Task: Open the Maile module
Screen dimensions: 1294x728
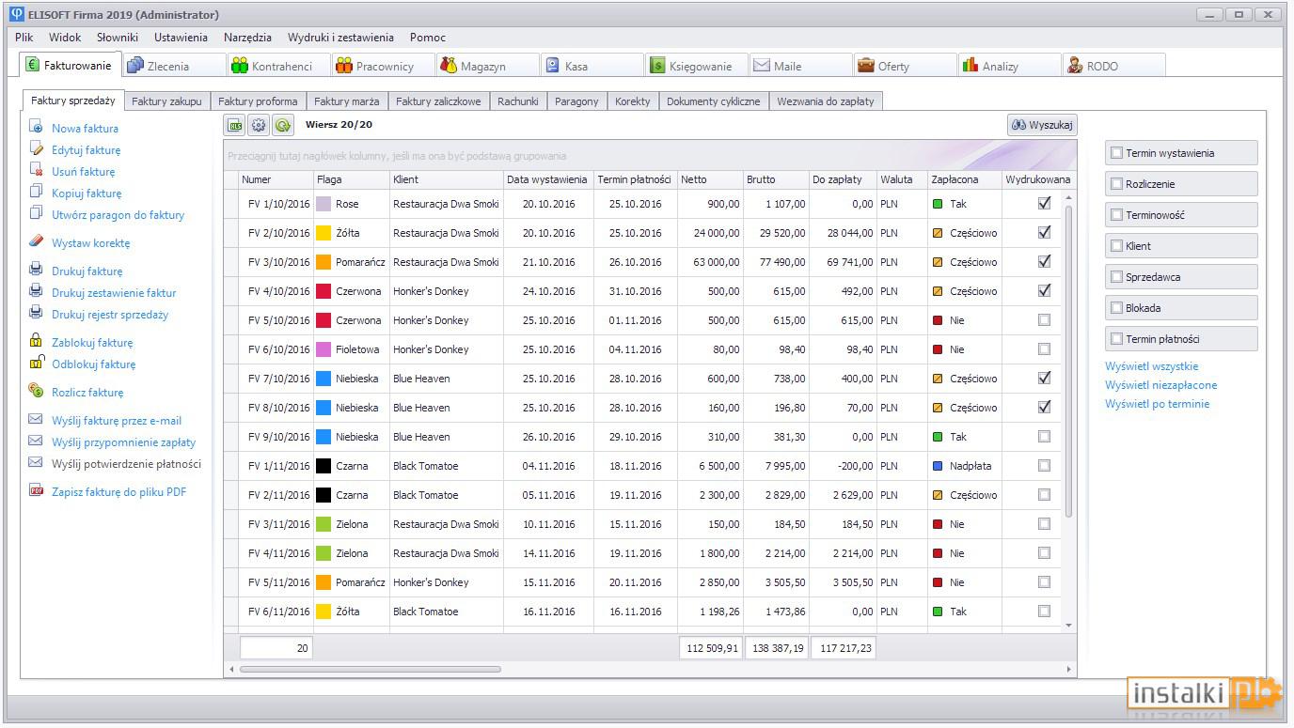Action: pyautogui.click(x=800, y=66)
